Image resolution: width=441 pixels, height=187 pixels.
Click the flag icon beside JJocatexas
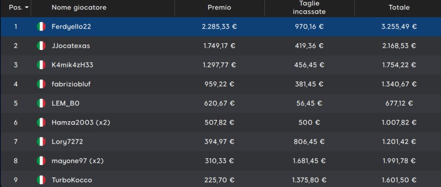pyautogui.click(x=41, y=46)
